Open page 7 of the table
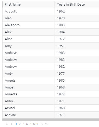The width and height of the screenshot is (99, 127). 38,124
